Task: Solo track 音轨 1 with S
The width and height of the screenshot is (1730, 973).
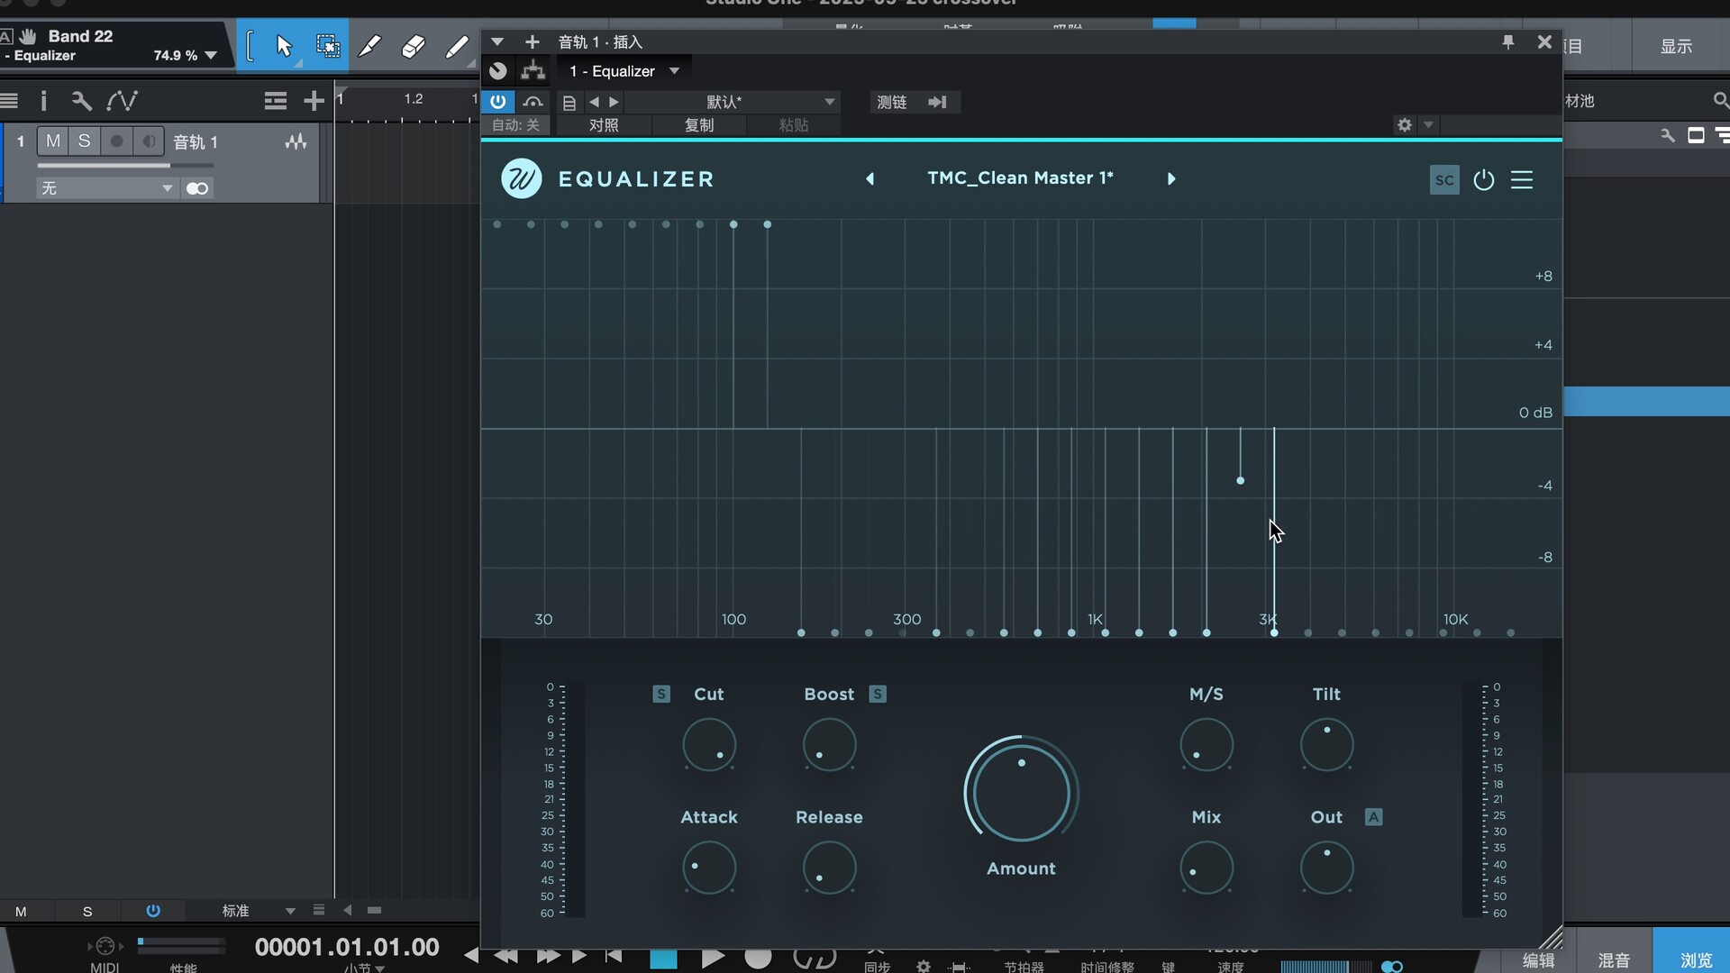Action: [x=84, y=141]
